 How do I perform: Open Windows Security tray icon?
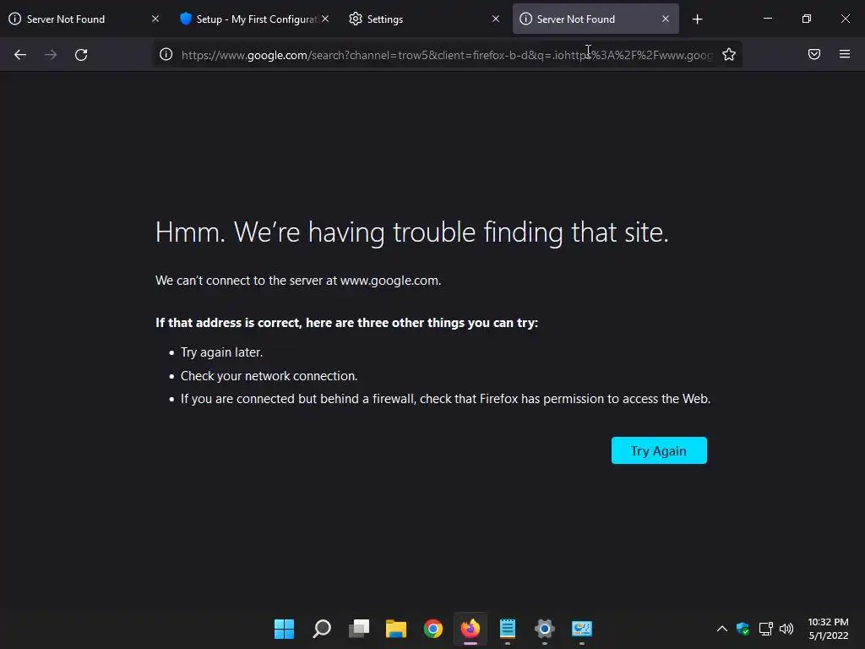pyautogui.click(x=743, y=629)
